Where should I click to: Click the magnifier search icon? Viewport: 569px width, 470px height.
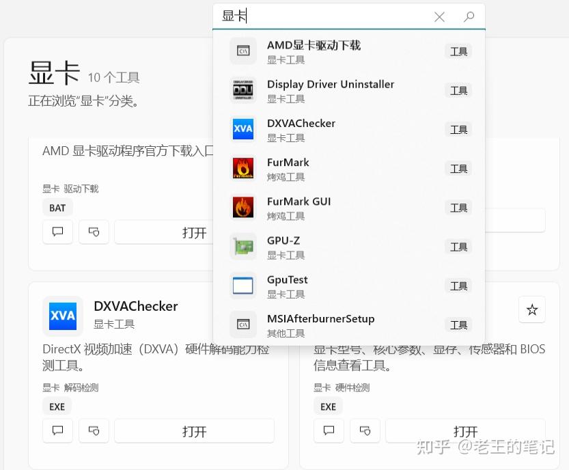tap(469, 16)
